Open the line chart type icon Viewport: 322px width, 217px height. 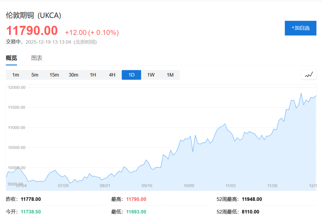(309, 75)
